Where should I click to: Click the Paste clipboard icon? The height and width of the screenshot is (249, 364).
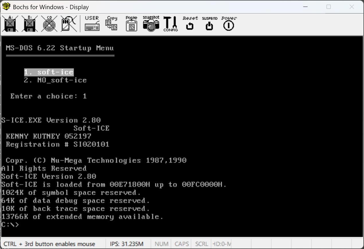point(131,24)
